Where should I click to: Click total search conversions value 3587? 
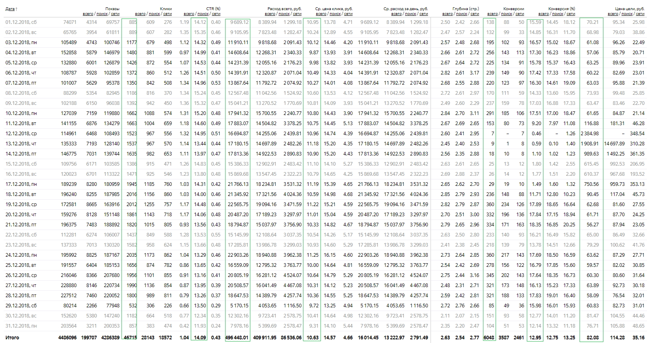pos(504,337)
